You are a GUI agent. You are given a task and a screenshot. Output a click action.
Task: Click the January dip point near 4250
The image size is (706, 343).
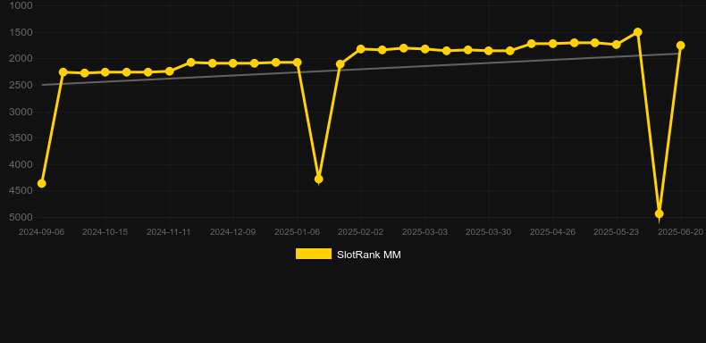tap(318, 180)
